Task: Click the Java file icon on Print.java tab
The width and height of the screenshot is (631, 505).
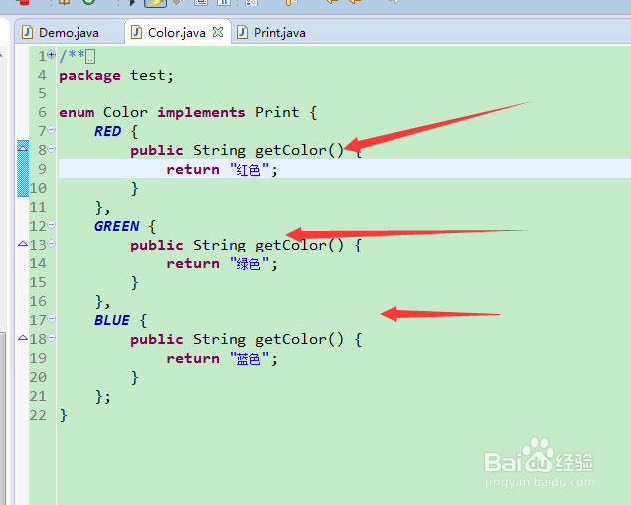Action: coord(242,32)
